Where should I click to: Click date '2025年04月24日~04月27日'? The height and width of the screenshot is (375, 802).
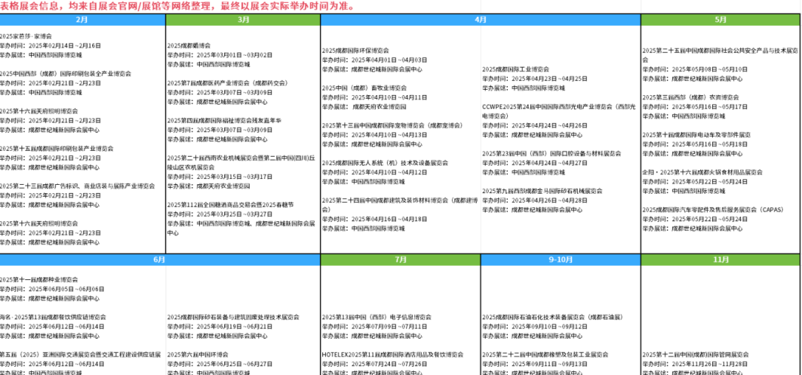550,163
